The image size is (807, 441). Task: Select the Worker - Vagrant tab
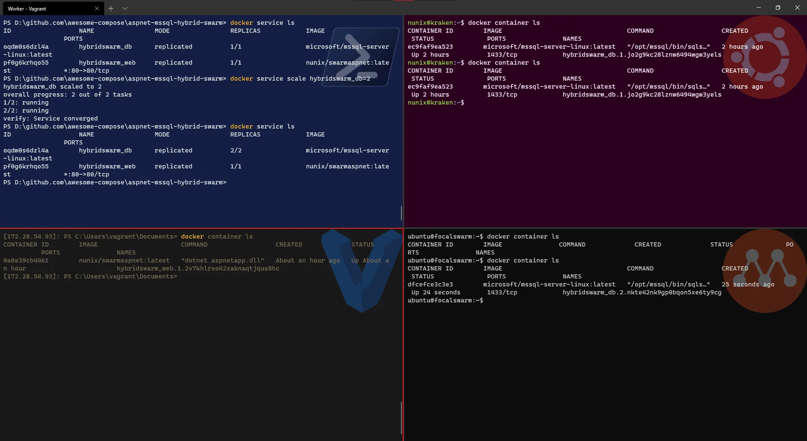[46, 8]
